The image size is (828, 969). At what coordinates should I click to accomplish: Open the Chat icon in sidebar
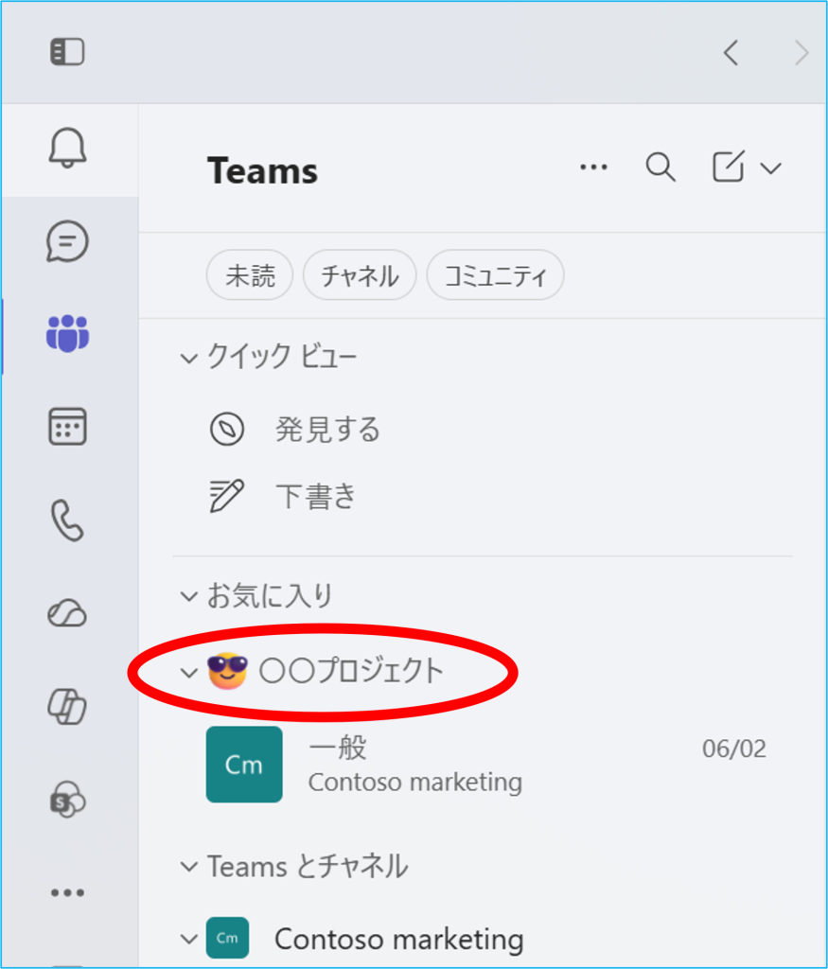67,241
